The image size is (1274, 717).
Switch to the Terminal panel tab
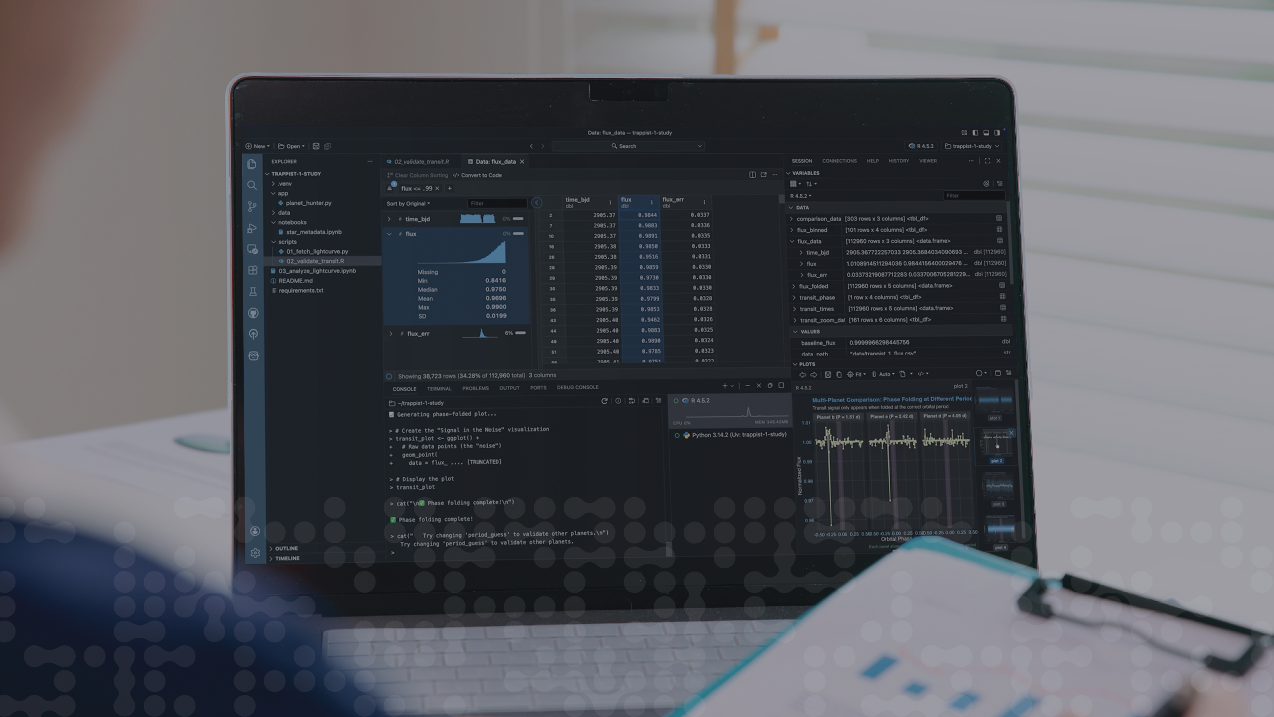[439, 389]
